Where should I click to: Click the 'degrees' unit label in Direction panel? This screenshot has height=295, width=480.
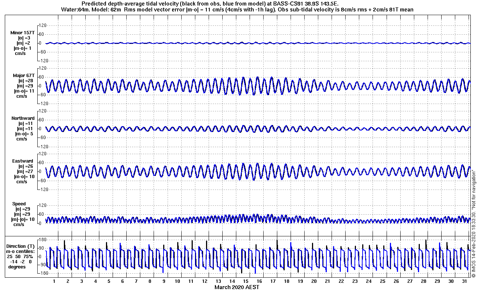pyautogui.click(x=17, y=267)
